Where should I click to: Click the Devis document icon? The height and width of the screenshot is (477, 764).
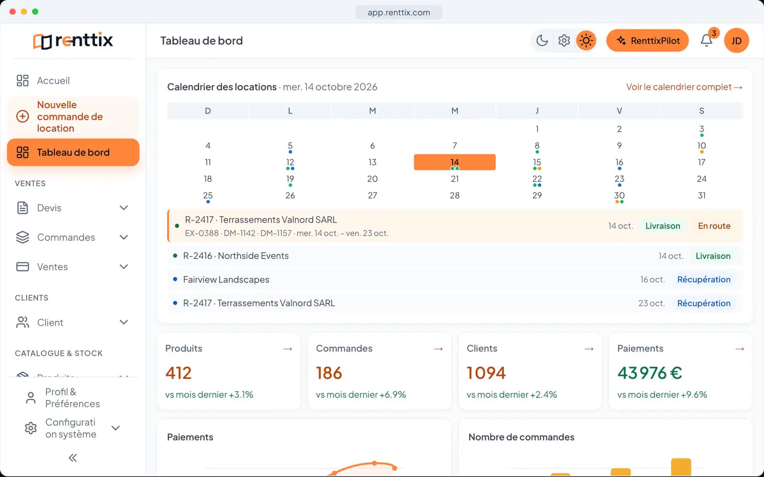tap(22, 208)
